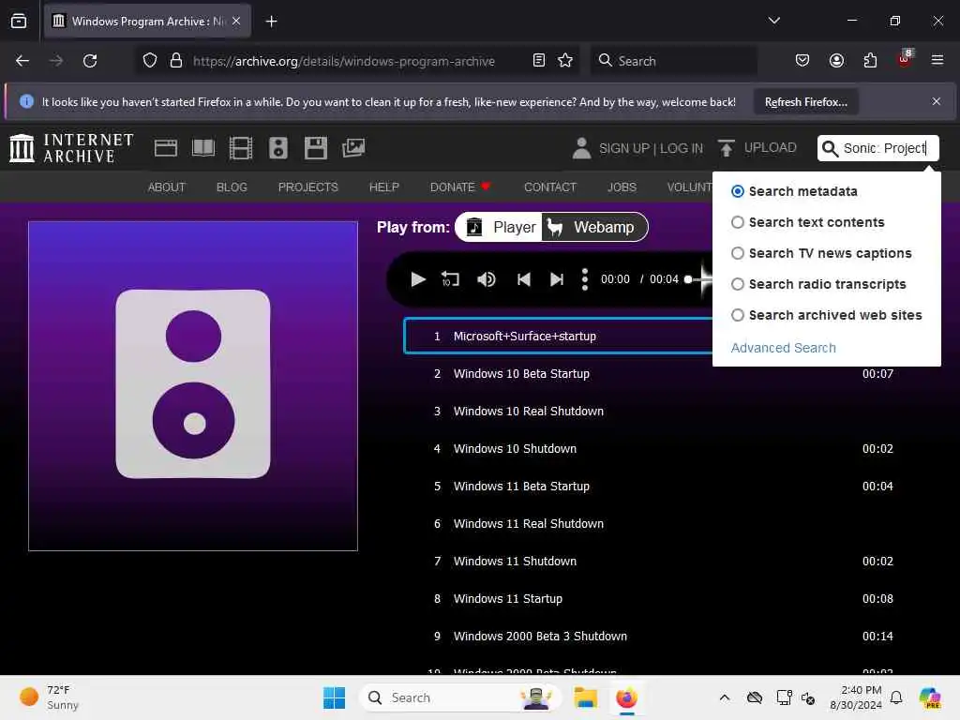This screenshot has width=960, height=720.
Task: Click the LOG IN link
Action: pyautogui.click(x=682, y=148)
